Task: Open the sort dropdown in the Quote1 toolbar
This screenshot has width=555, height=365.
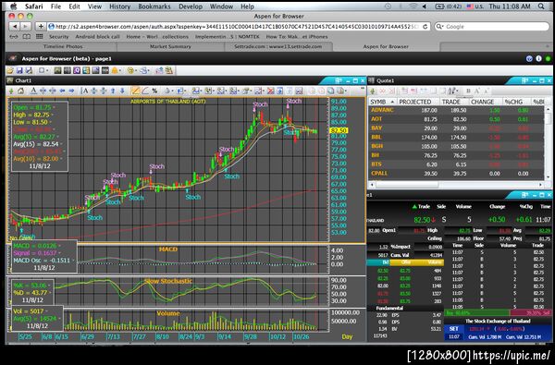Action: (x=458, y=91)
